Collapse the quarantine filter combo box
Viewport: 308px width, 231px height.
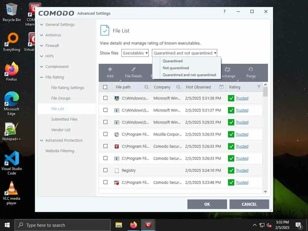point(184,53)
